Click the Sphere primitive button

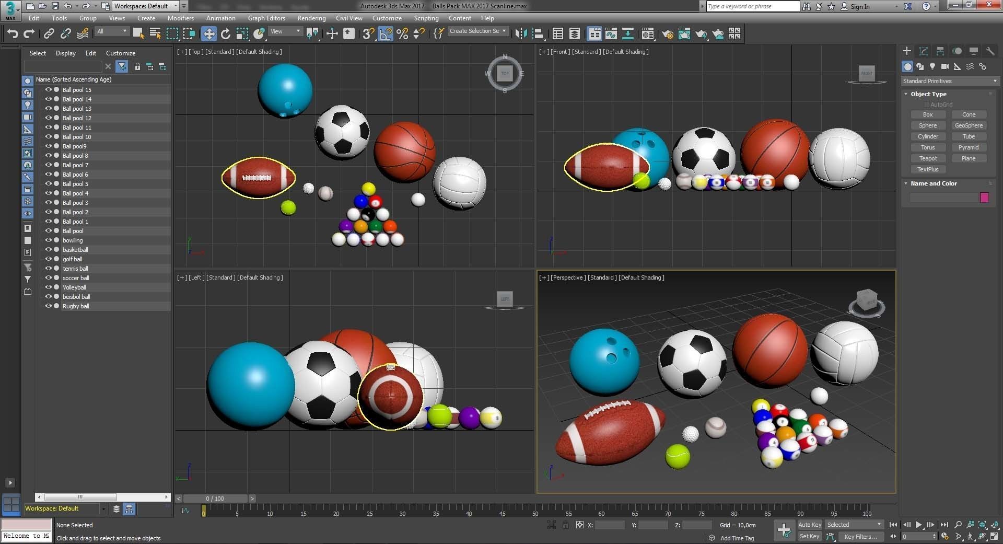point(928,125)
